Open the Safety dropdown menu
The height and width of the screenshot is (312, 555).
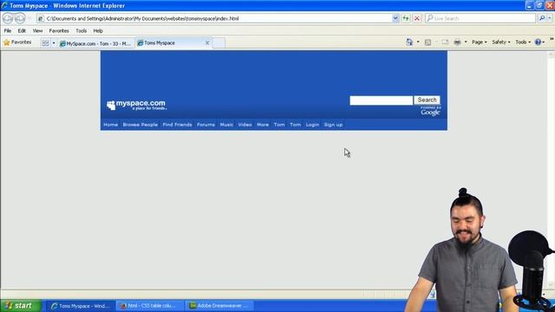point(501,42)
